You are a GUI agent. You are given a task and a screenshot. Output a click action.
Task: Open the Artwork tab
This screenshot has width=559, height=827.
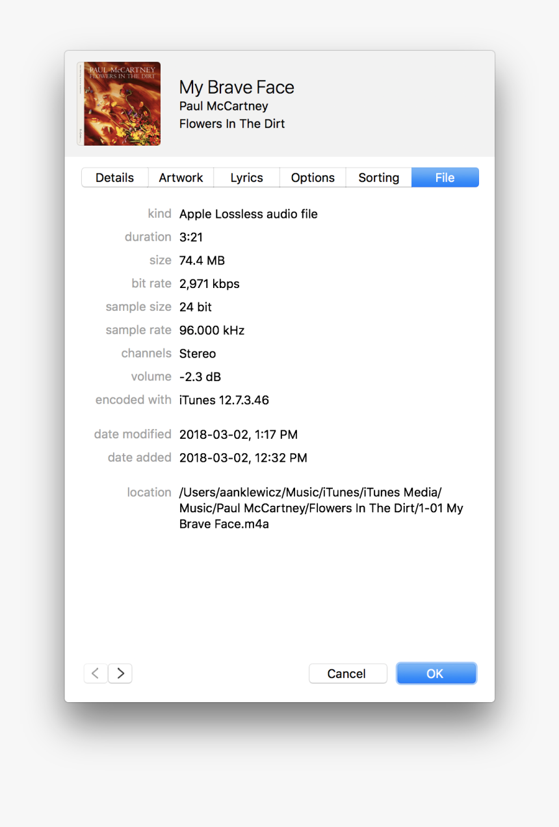point(181,177)
